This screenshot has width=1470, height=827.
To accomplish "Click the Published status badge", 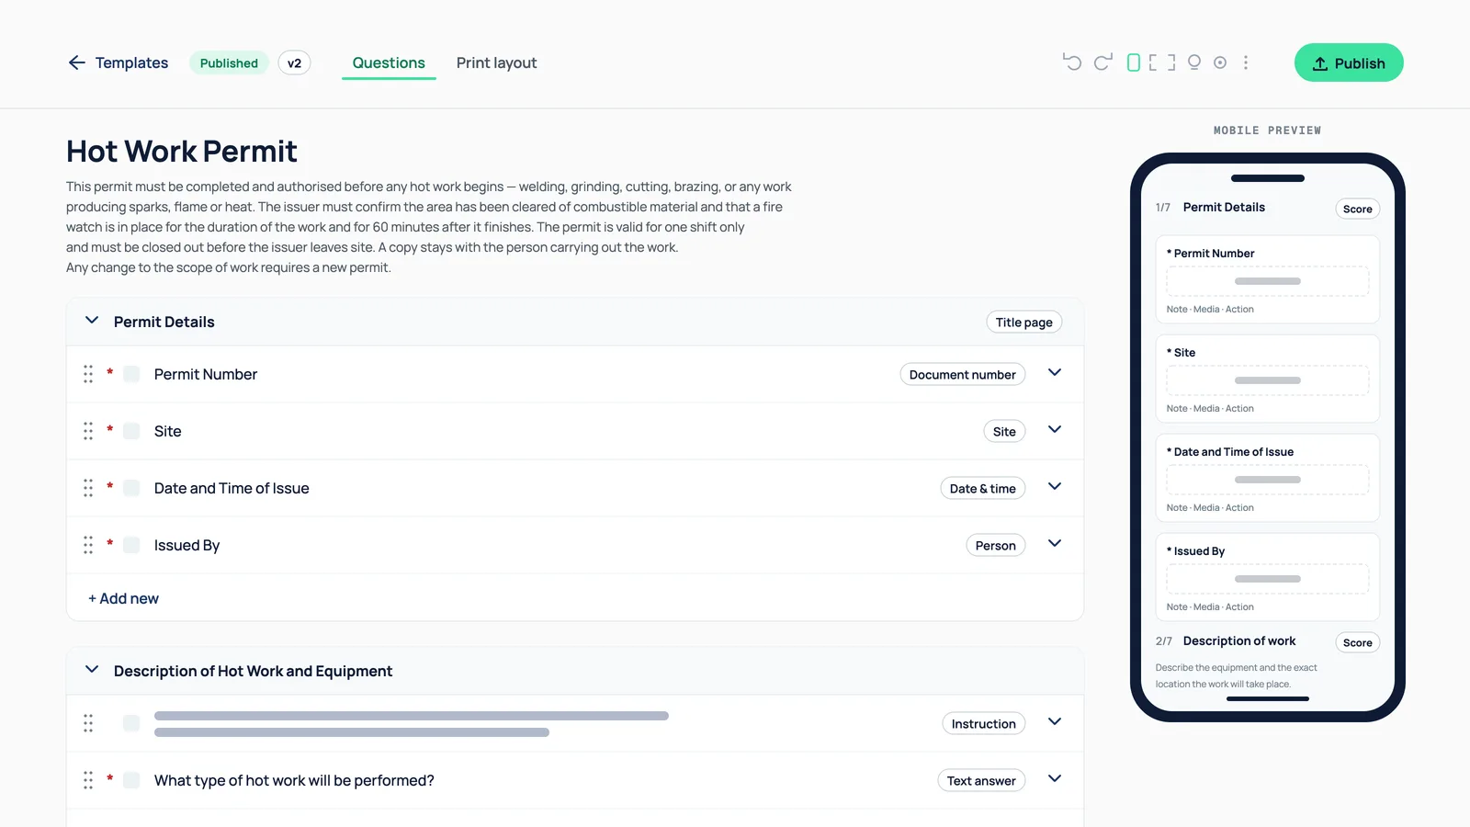I will pyautogui.click(x=229, y=62).
